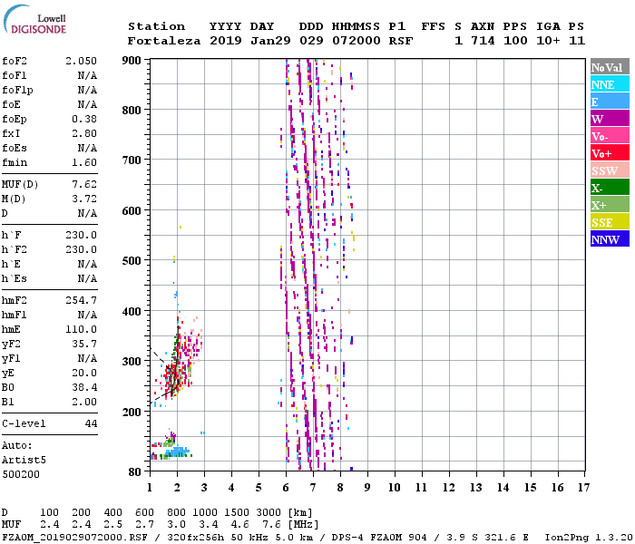Screen dimensions: 635x544
Task: Click the C-level value 44
Action: pyautogui.click(x=91, y=423)
